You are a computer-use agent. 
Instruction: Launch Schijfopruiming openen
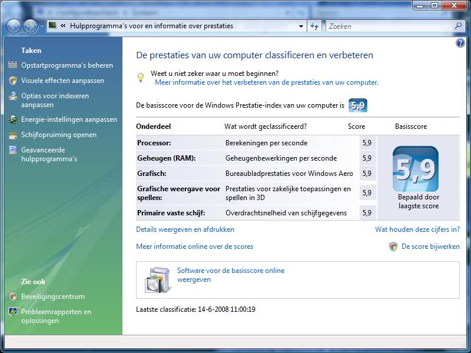[58, 135]
